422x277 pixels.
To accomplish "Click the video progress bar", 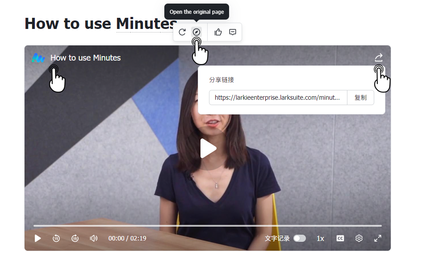I will pyautogui.click(x=207, y=226).
